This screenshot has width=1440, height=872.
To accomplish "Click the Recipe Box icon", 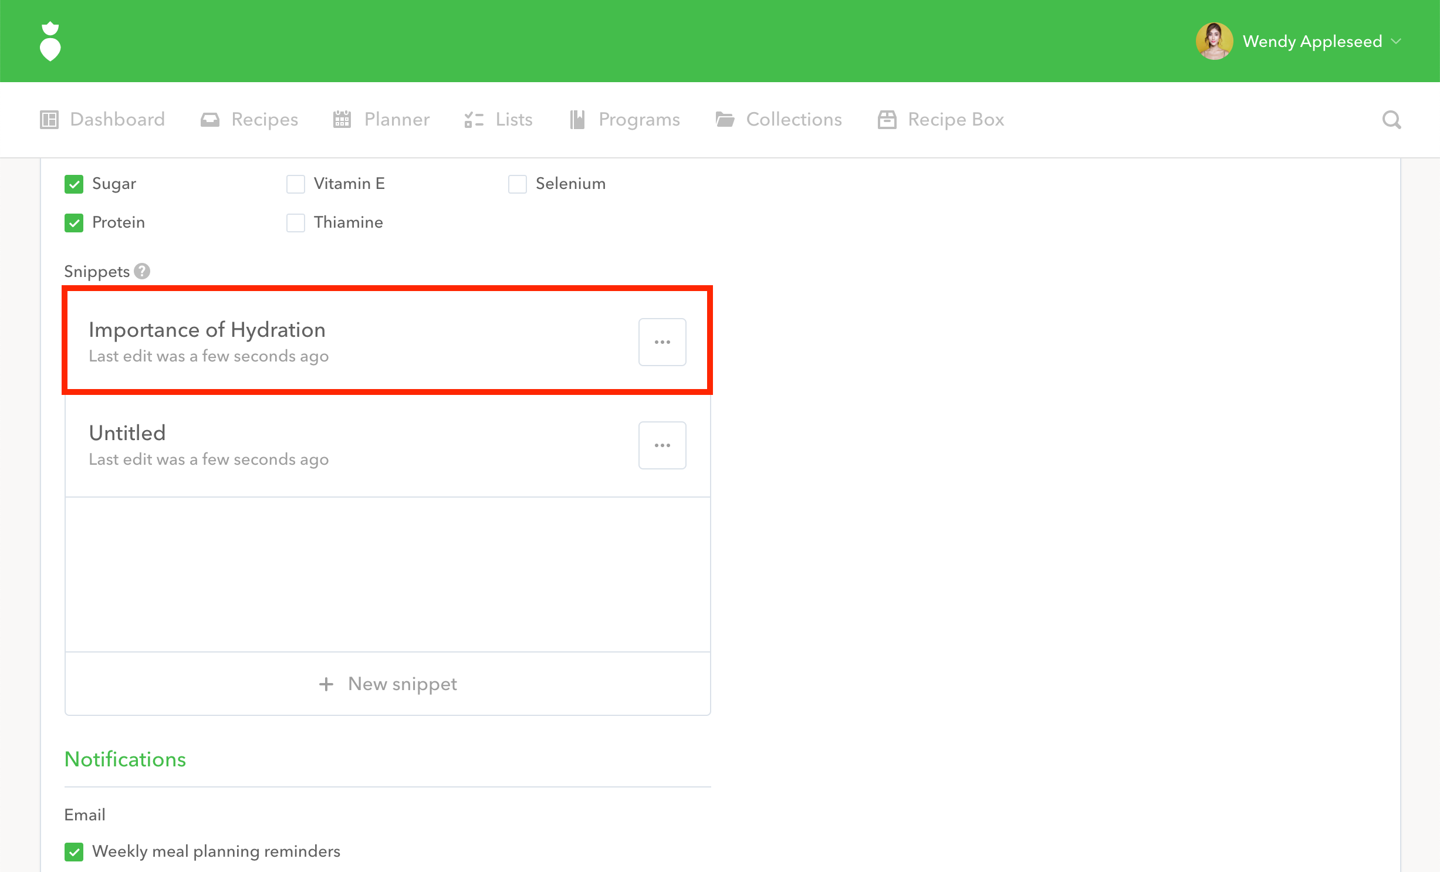I will (887, 120).
